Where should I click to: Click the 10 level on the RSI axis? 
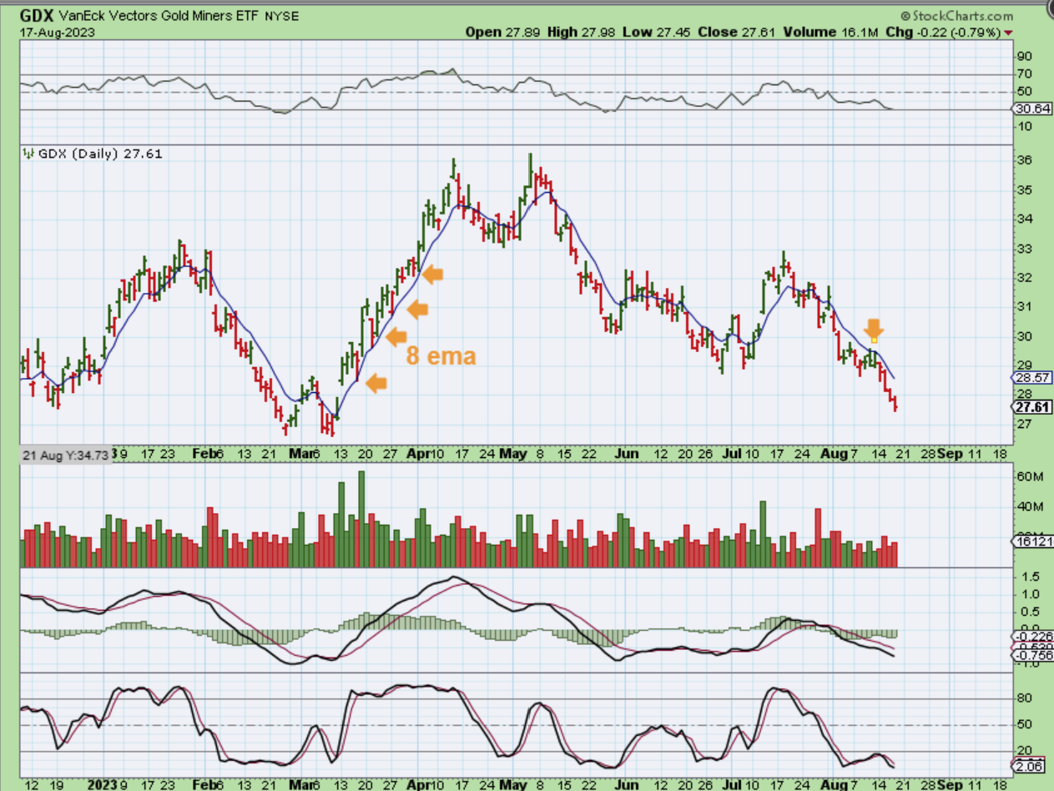coord(1023,127)
